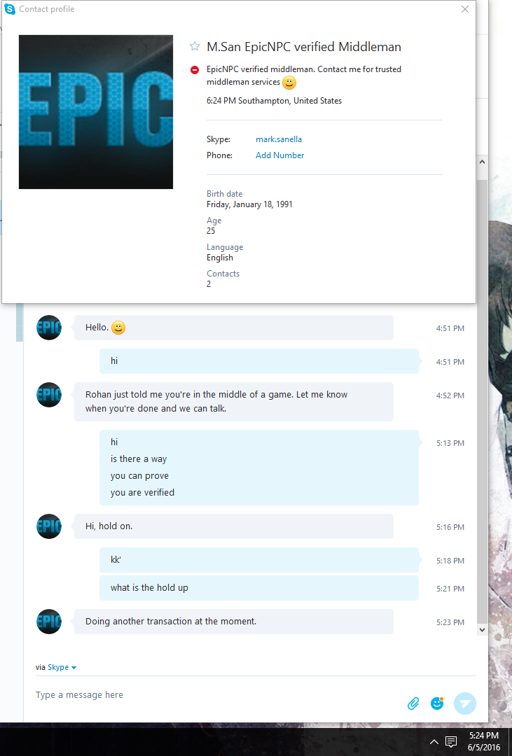Click the chat scrollbar up arrow
The image size is (512, 756).
[x=482, y=162]
